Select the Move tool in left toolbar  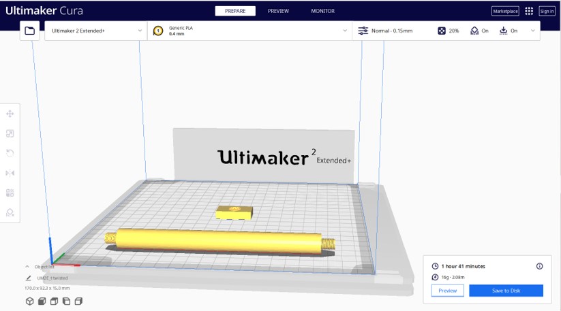(x=10, y=114)
